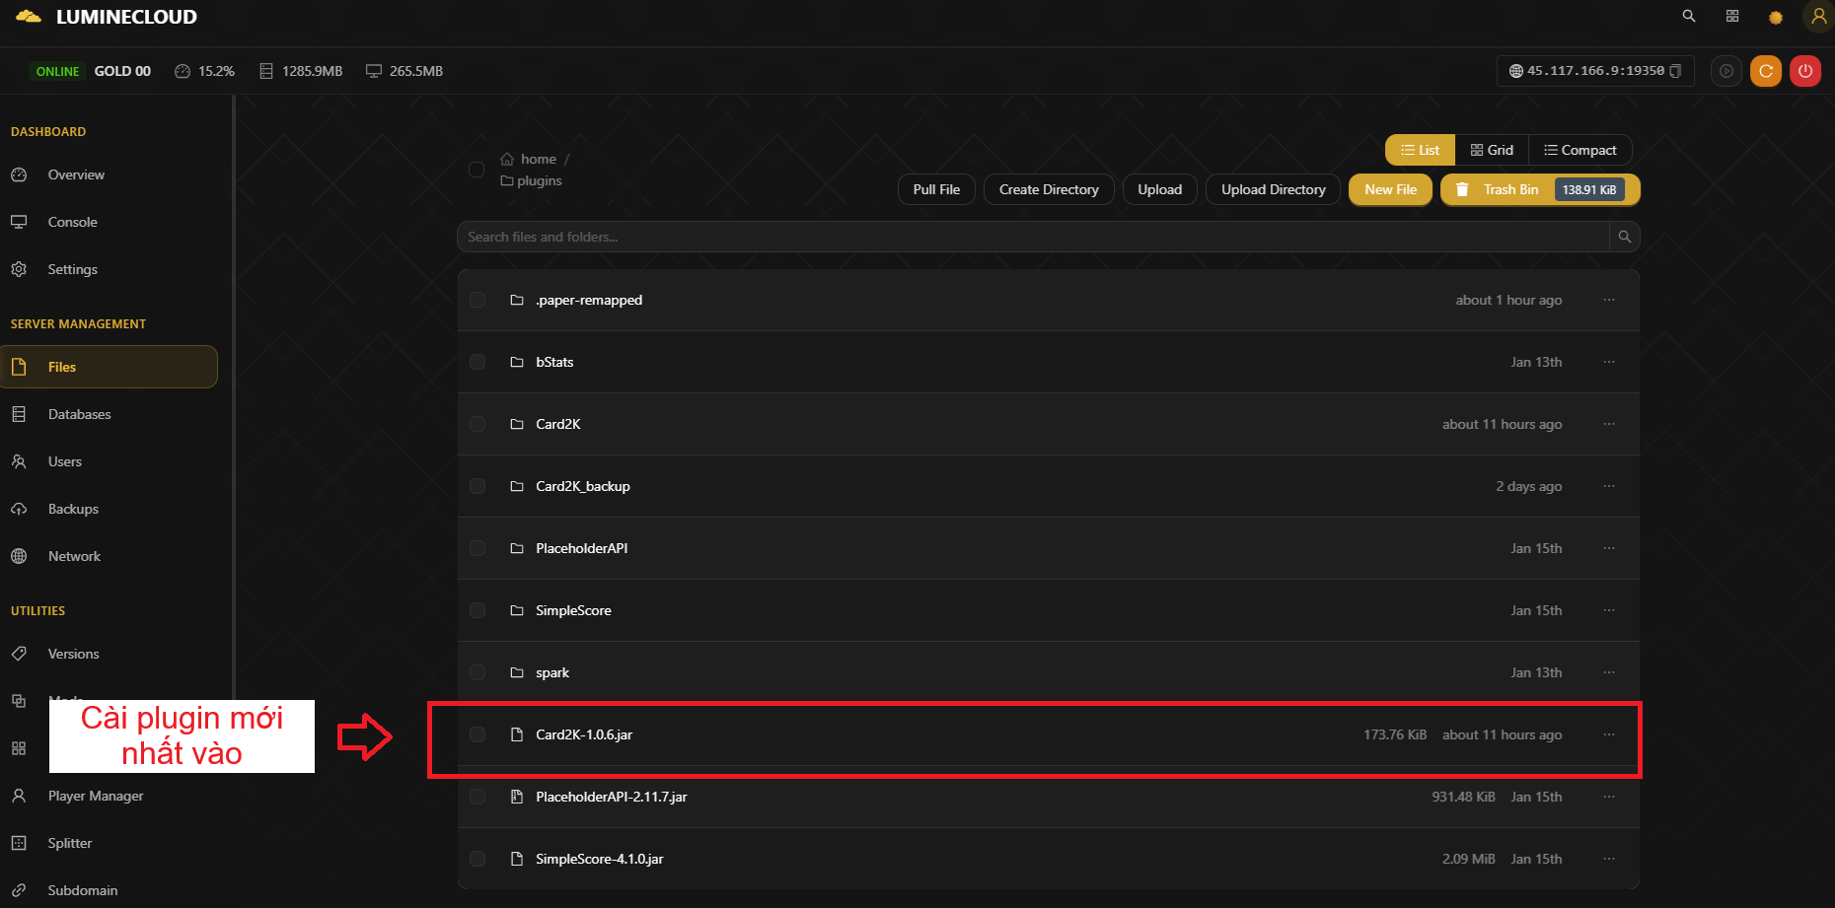Click the Upload Directory button
The height and width of the screenshot is (908, 1835).
tap(1273, 189)
